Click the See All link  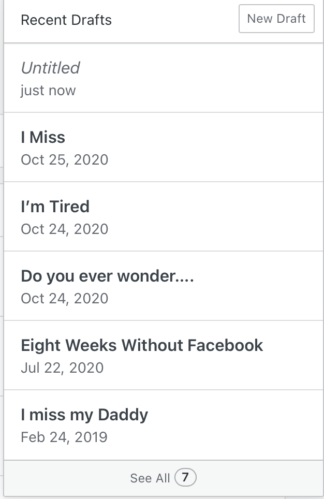(x=150, y=478)
